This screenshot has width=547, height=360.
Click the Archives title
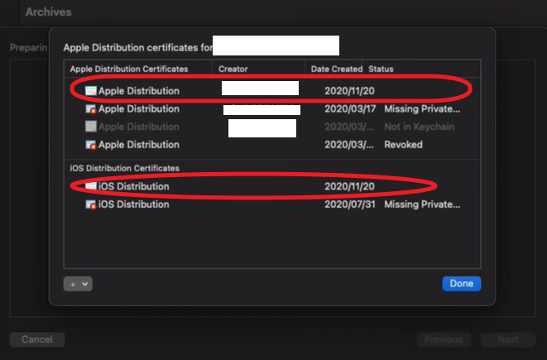(x=49, y=12)
